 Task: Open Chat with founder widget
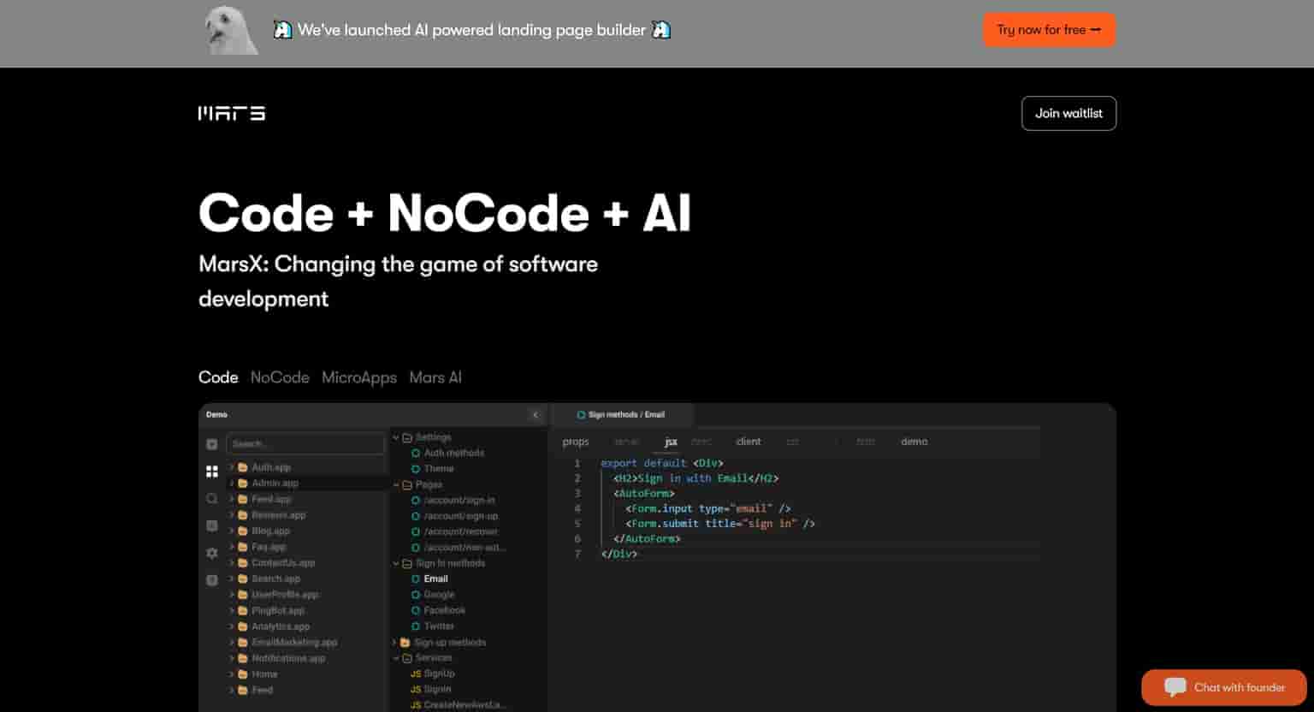pyautogui.click(x=1224, y=687)
